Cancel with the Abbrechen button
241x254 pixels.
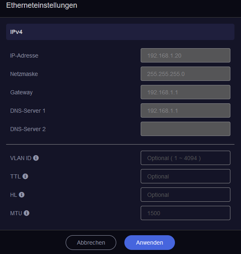91,243
